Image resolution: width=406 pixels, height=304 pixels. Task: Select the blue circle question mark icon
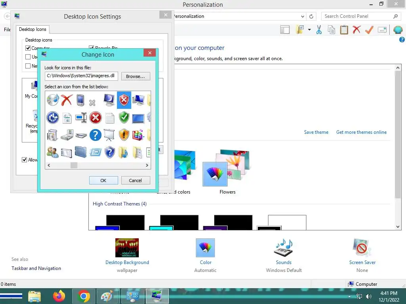96,135
